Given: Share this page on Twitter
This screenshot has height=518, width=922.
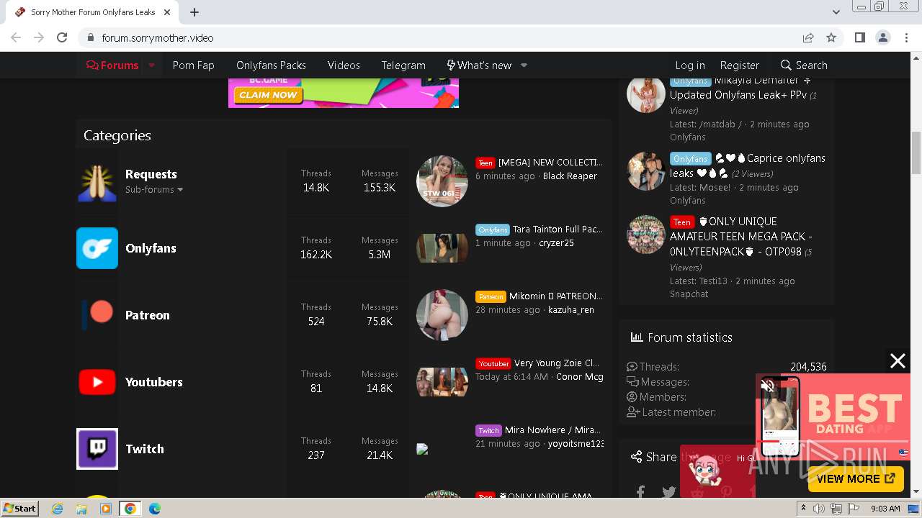Looking at the screenshot, I should [669, 492].
